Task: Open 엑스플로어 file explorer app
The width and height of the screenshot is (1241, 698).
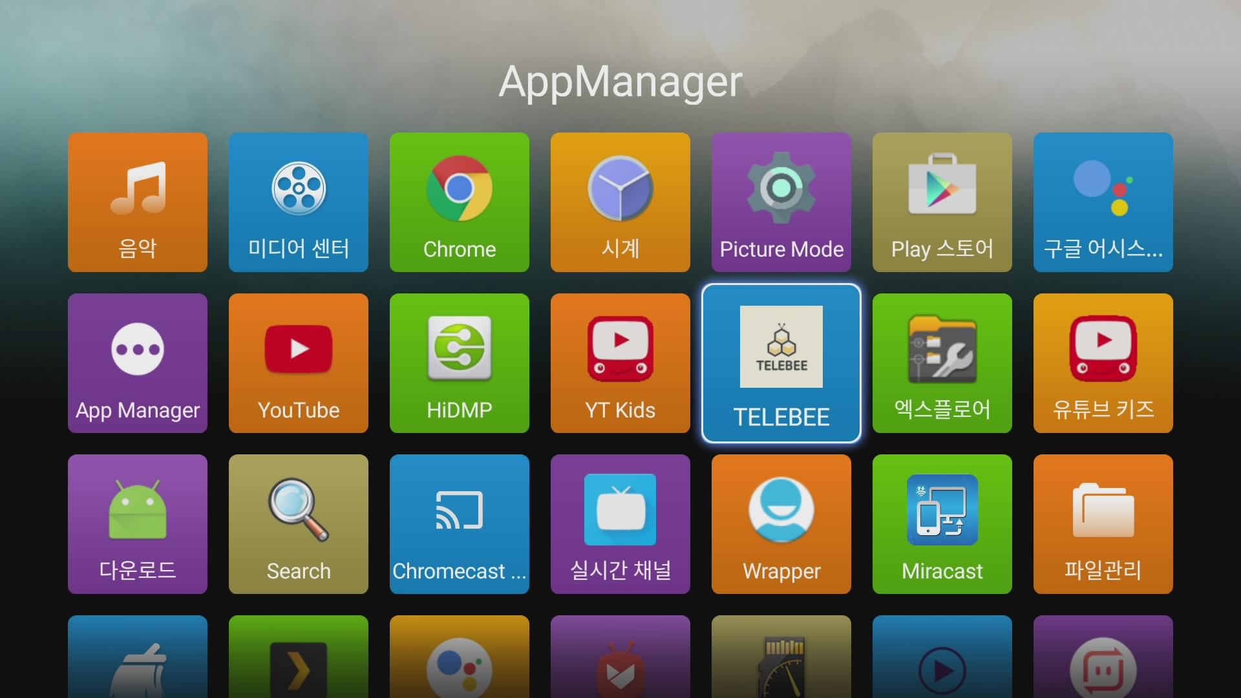Action: point(942,363)
